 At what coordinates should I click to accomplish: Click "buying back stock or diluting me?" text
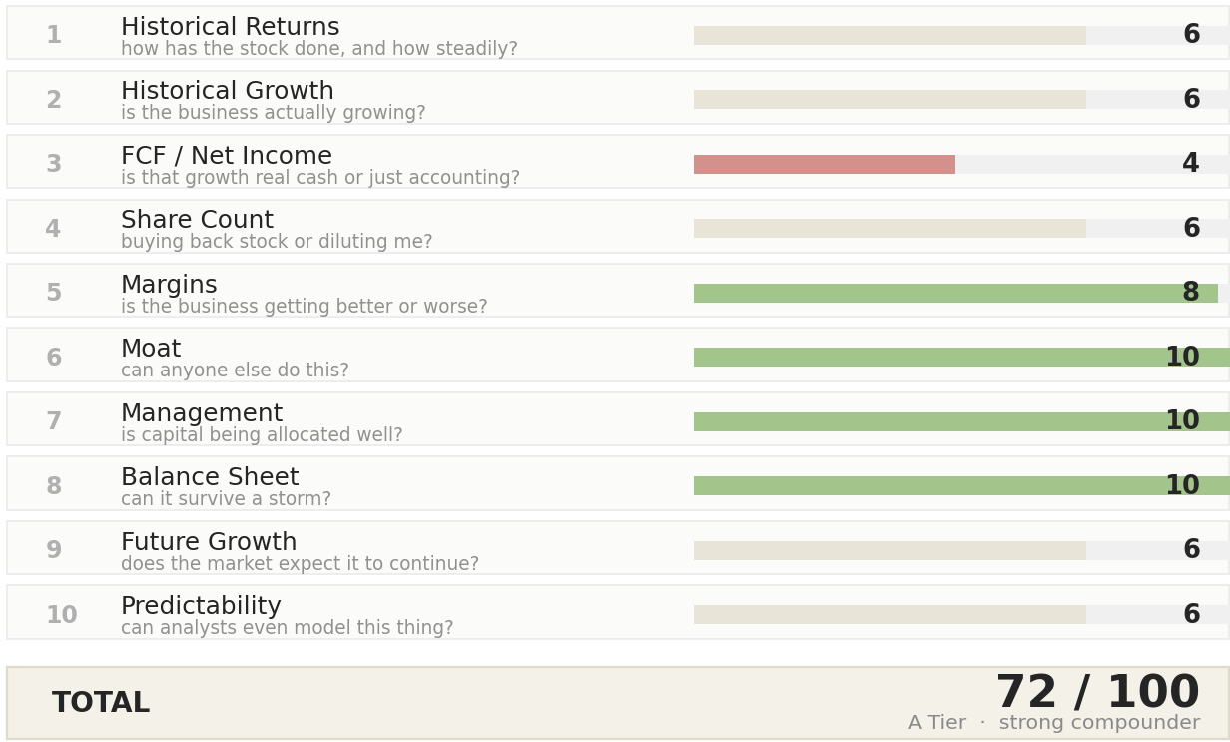[277, 243]
